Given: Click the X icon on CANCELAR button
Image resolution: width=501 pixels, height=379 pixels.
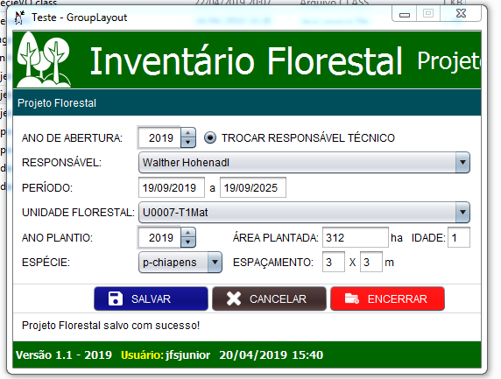Looking at the screenshot, I should [234, 298].
